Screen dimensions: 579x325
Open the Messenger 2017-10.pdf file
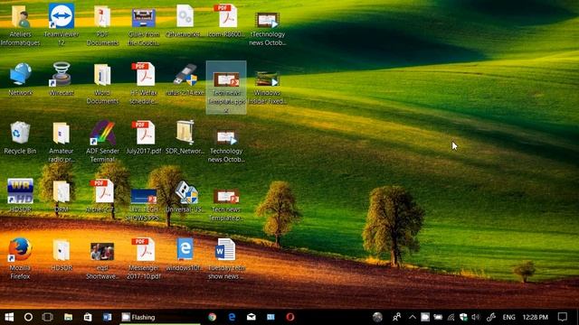(144, 259)
